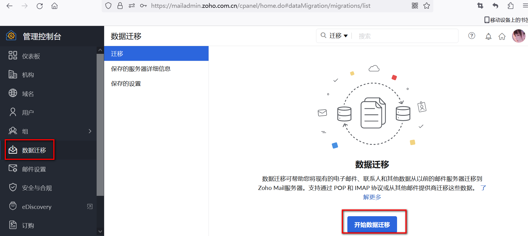The image size is (528, 236).
Task: Click the address bar URL
Action: click(261, 6)
